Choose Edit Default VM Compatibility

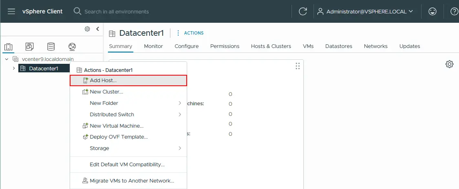tap(128, 165)
